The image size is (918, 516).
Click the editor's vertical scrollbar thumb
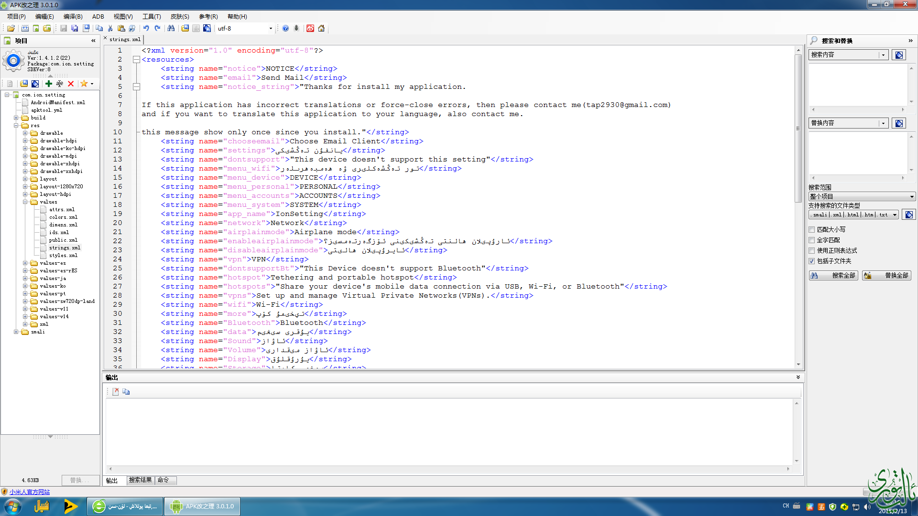click(798, 129)
